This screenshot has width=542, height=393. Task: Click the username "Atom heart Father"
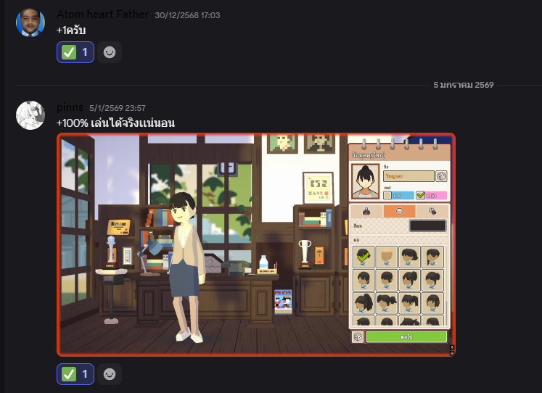[102, 15]
